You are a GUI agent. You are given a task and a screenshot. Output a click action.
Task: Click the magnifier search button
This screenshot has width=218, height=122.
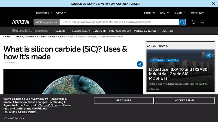click(182, 22)
